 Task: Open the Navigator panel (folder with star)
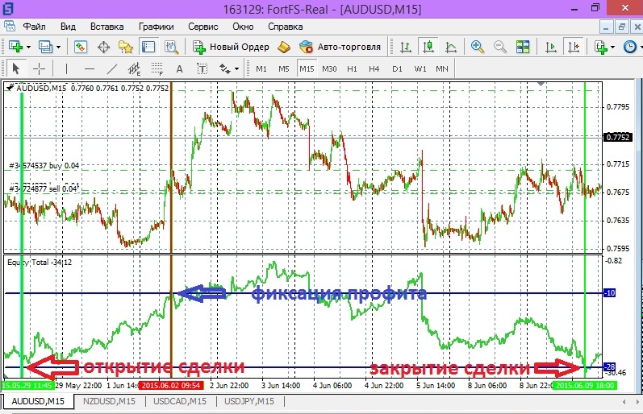tap(125, 47)
